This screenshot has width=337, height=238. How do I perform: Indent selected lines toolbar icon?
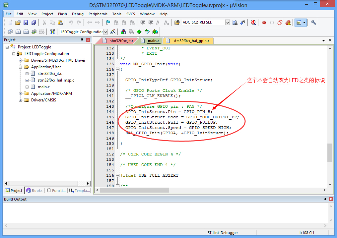pyautogui.click(x=143, y=23)
